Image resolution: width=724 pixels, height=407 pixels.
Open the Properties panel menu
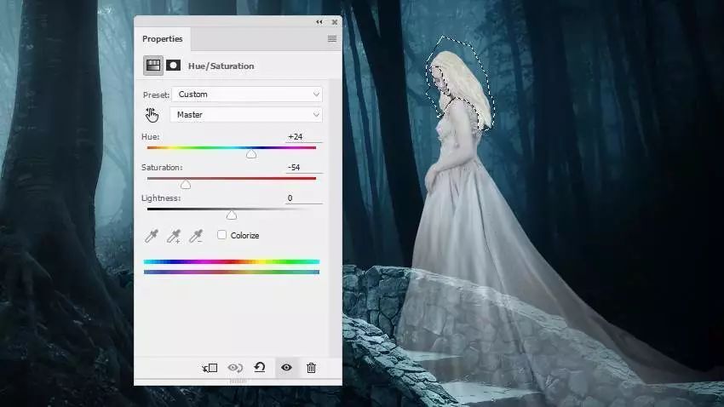click(x=332, y=39)
